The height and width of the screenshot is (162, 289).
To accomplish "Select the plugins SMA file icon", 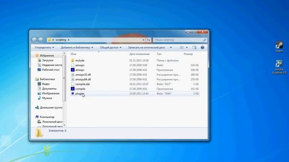I will 73,94.
